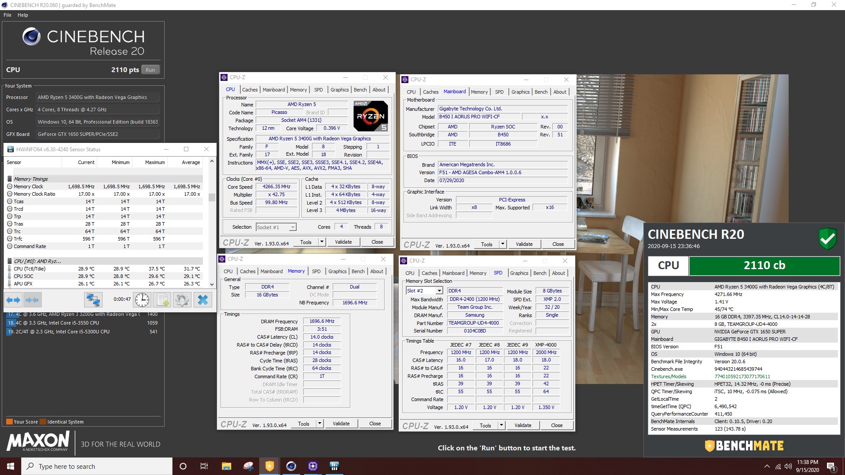Image resolution: width=845 pixels, height=475 pixels.
Task: Click the Windows taskbar search box
Action: [97, 466]
